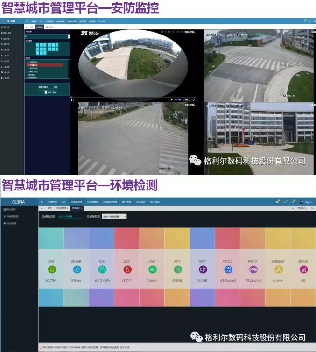Click the ultraviolet sensor icon
Viewport: 316px width, 352px height.
(303, 269)
